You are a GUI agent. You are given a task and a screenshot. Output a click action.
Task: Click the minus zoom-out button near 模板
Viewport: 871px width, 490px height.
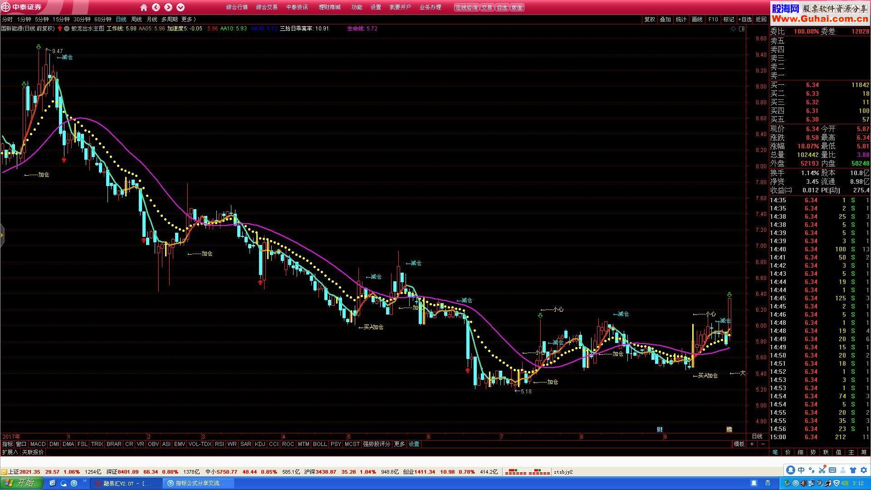tap(763, 444)
